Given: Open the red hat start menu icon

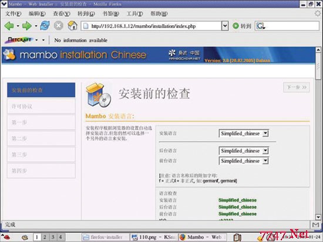Looking at the screenshot, I should coord(5,237).
